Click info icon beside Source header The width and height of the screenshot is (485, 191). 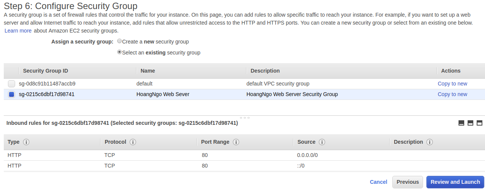(x=322, y=142)
